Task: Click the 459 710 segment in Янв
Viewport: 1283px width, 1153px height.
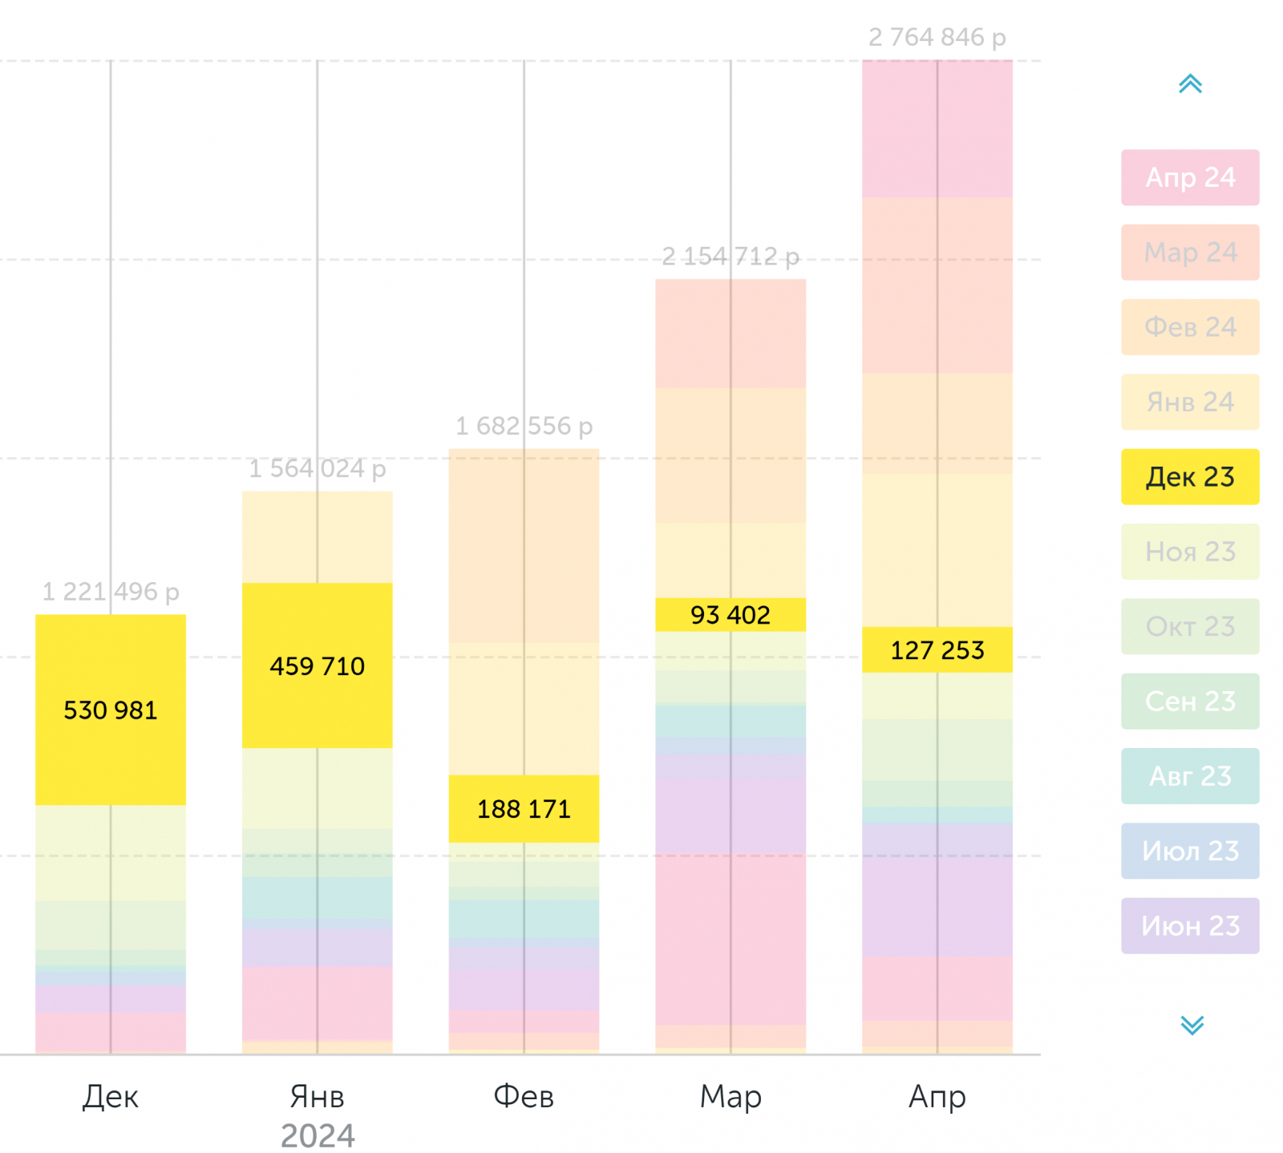Action: tap(317, 666)
